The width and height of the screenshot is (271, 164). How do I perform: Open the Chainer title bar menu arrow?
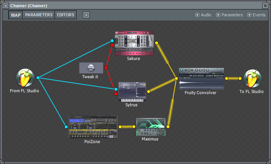click(x=6, y=6)
